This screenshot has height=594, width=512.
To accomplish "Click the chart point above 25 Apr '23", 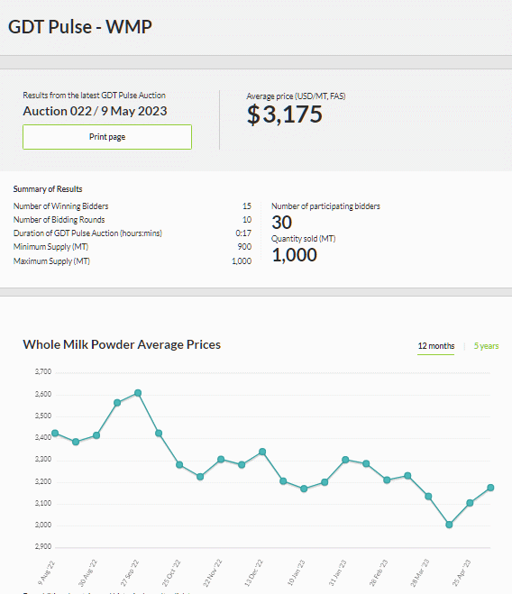I will (470, 503).
